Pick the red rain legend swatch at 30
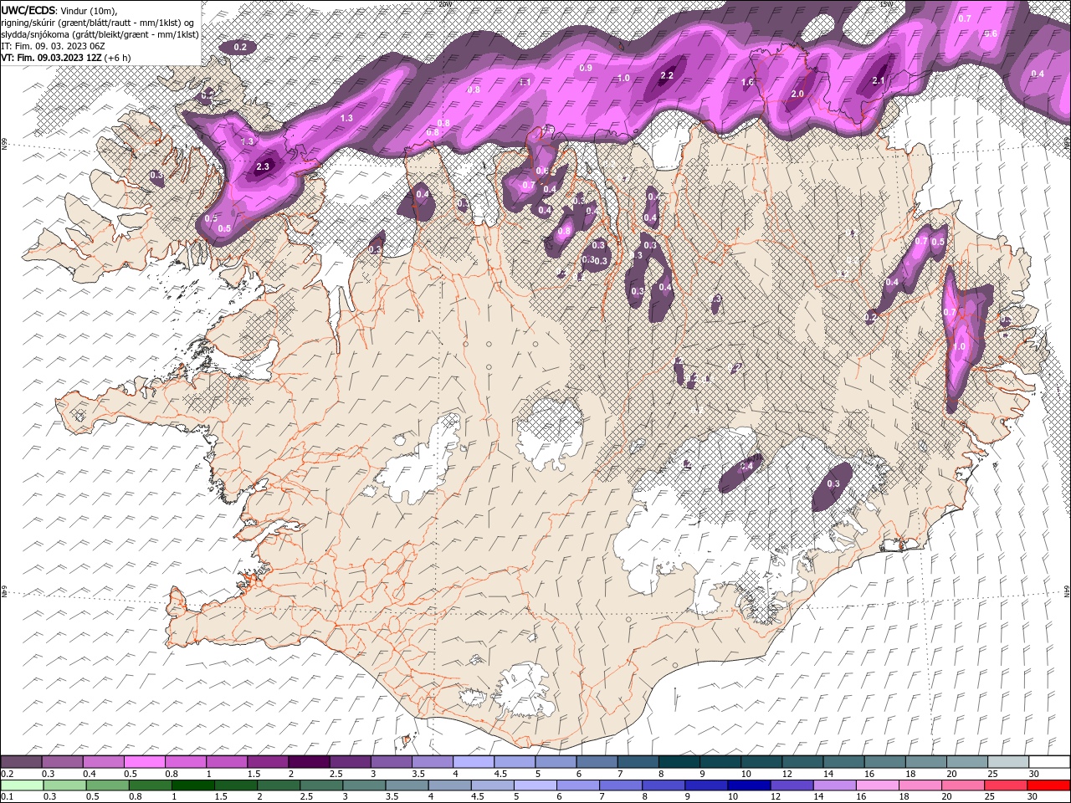Screen dimensions: 1071x803 [1048, 785]
